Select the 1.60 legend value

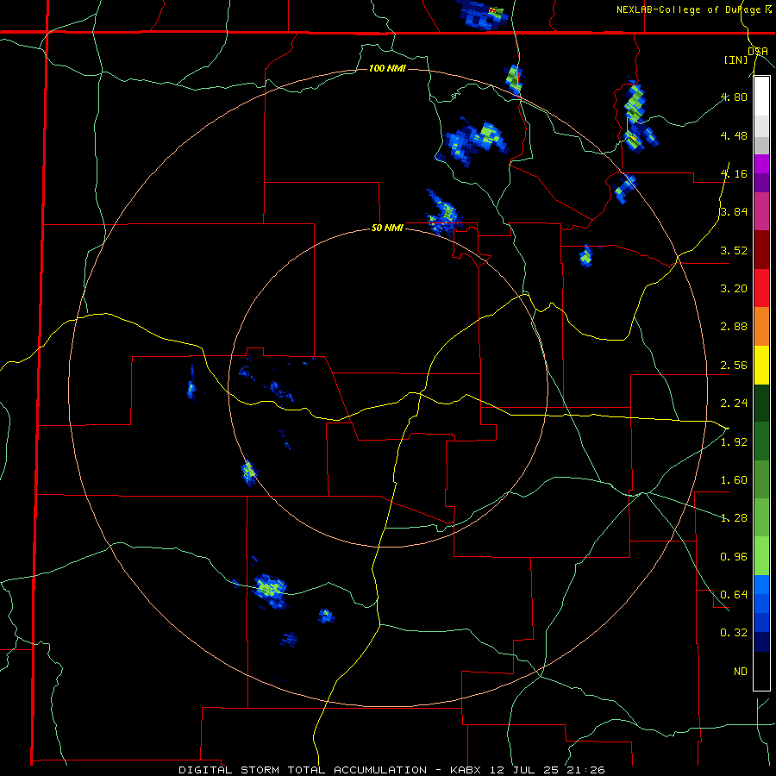(734, 480)
